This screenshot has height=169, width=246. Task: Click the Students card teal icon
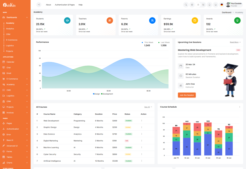pos(67,20)
